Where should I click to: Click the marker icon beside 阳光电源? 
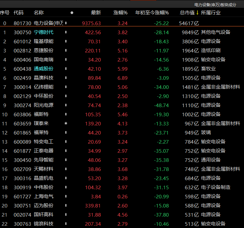(x=66, y=105)
